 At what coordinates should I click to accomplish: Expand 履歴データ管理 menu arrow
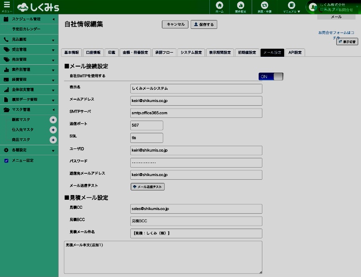(53, 101)
